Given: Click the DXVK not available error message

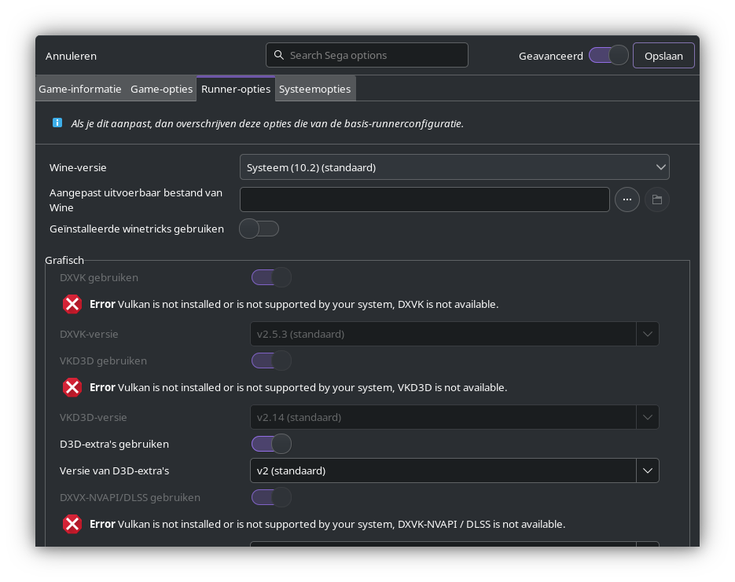Looking at the screenshot, I should [x=294, y=304].
